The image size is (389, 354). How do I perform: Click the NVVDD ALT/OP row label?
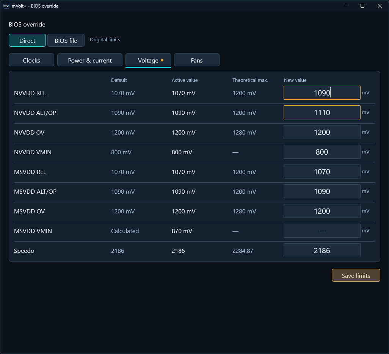click(35, 113)
